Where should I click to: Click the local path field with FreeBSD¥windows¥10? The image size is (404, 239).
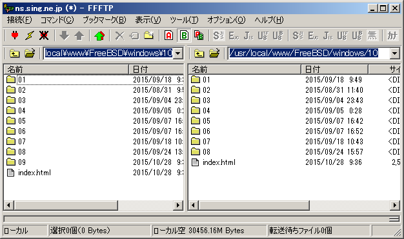coord(108,53)
